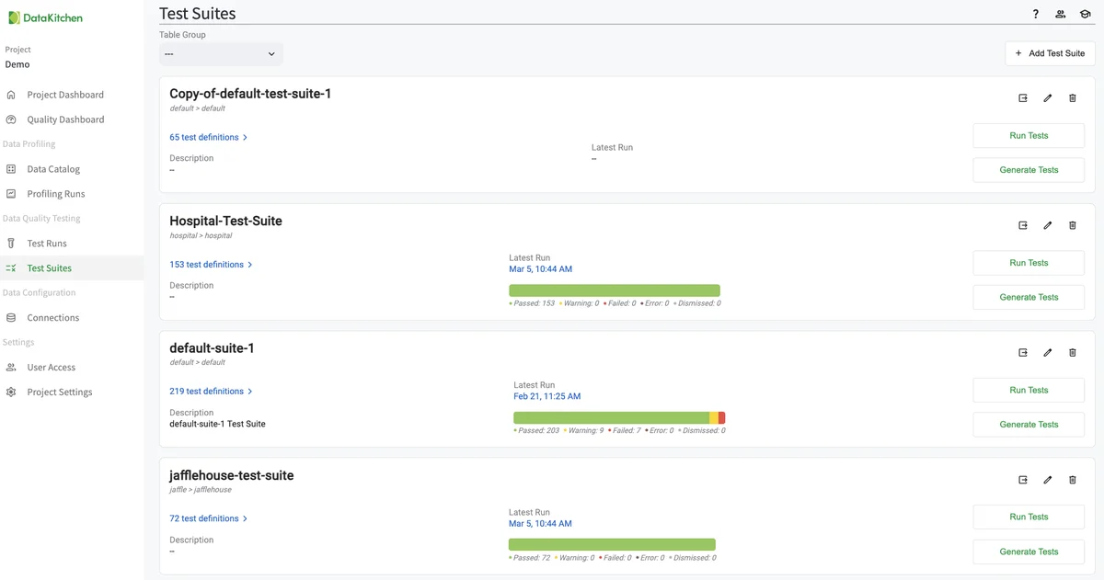Click the user community icon in the header
This screenshot has width=1104, height=580.
(1060, 14)
